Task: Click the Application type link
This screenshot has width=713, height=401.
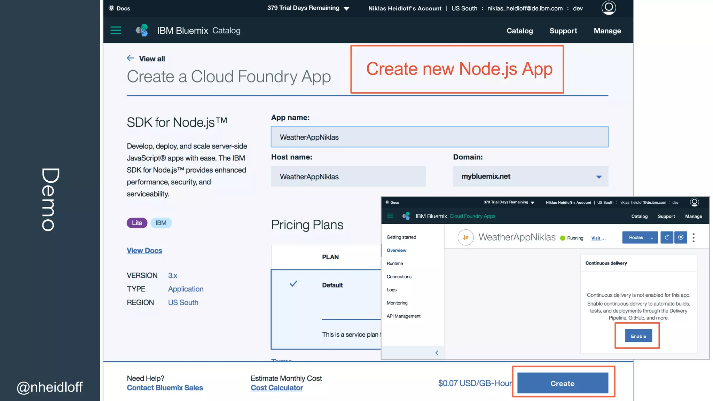Action: tap(186, 289)
